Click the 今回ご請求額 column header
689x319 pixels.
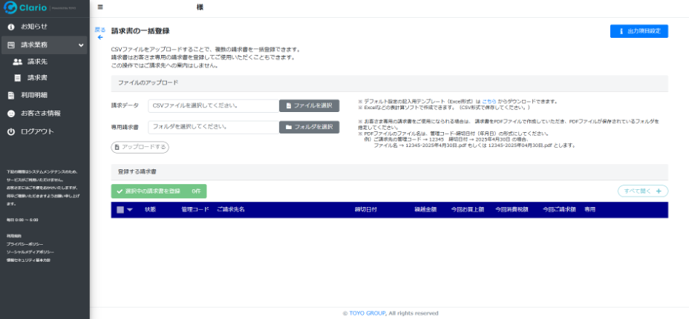click(x=559, y=210)
